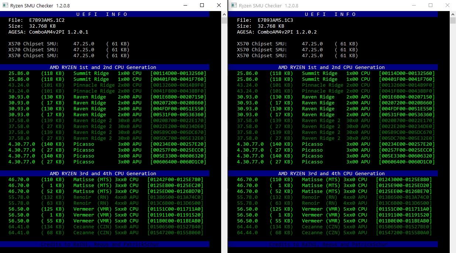456x253 pixels.
Task: Click Vermeer address [01151C00-011711A0] in left window
Action: coord(175,209)
